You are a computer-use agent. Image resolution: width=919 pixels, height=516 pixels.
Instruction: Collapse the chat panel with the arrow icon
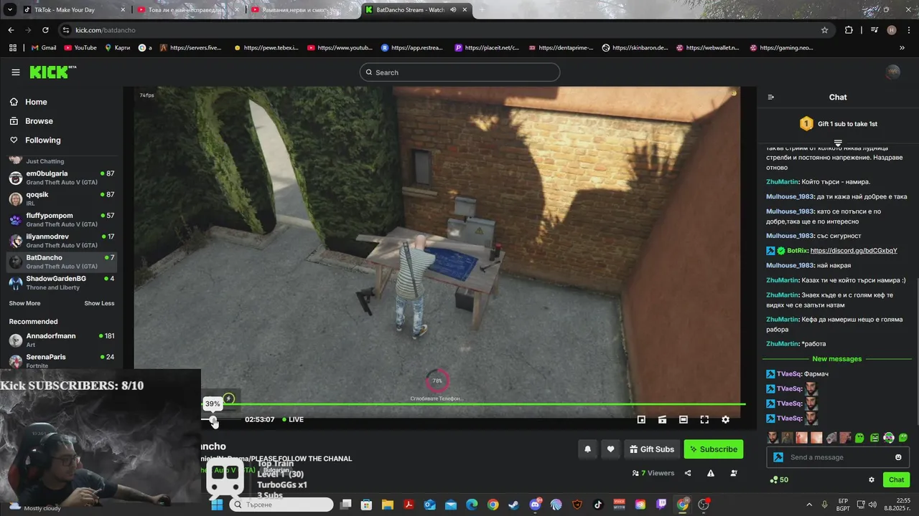(771, 97)
